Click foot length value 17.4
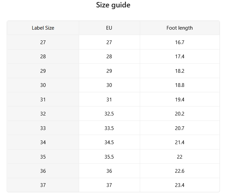Image resolution: width=226 pixels, height=196 pixels. point(180,57)
